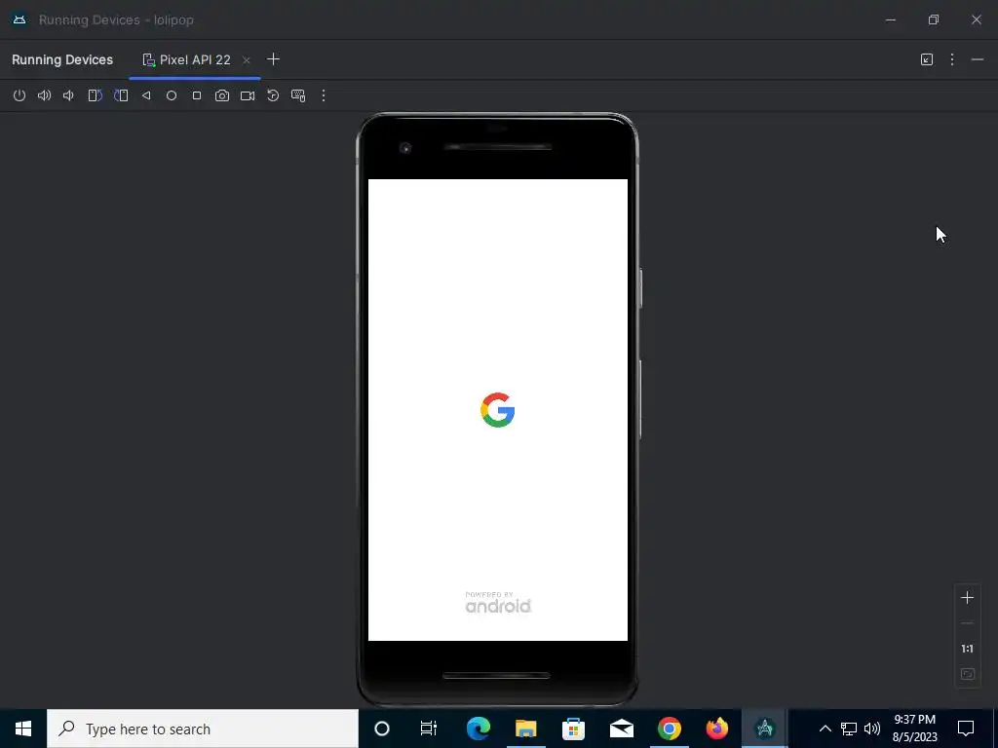Fit emulator zoom to screen
This screenshot has height=748, width=998.
click(x=967, y=674)
